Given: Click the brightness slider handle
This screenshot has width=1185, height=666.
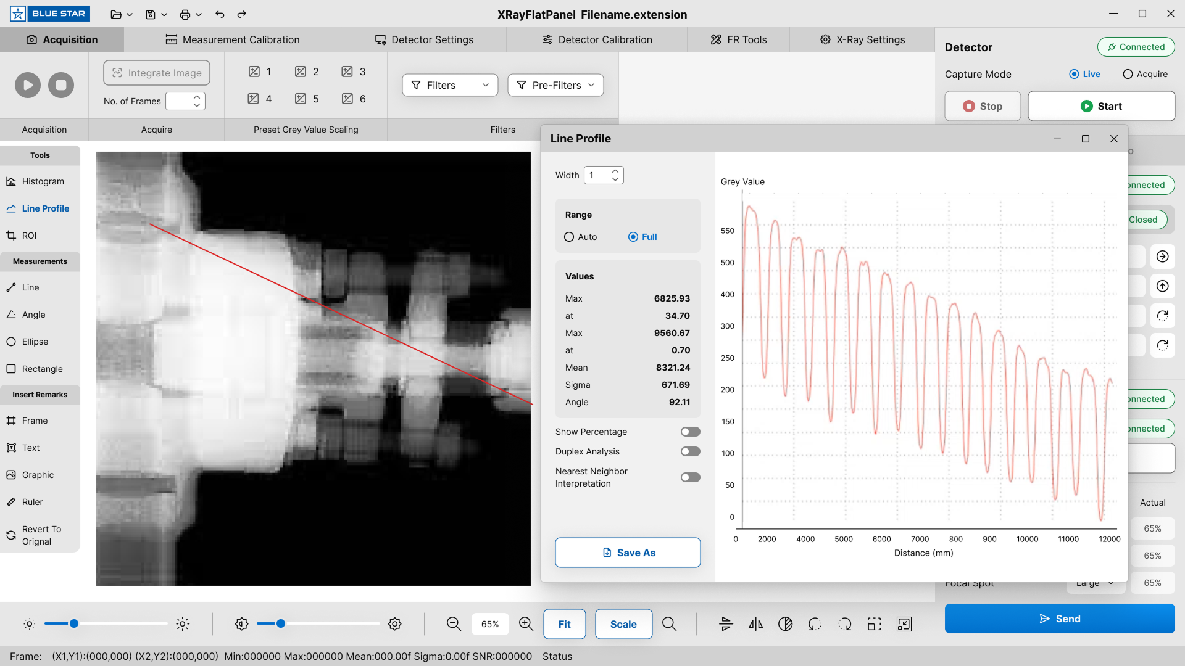Looking at the screenshot, I should coord(74,623).
